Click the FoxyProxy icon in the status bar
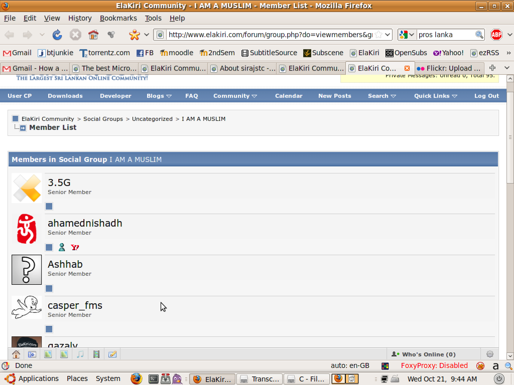This screenshot has width=514, height=385. click(480, 365)
